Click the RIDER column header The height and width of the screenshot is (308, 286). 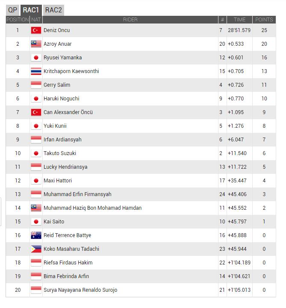[x=130, y=20]
